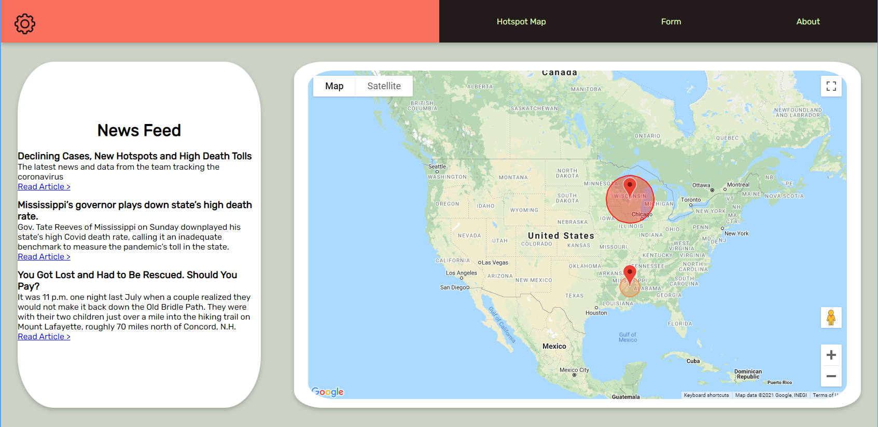This screenshot has width=878, height=427.
Task: Open the About page
Action: point(808,21)
